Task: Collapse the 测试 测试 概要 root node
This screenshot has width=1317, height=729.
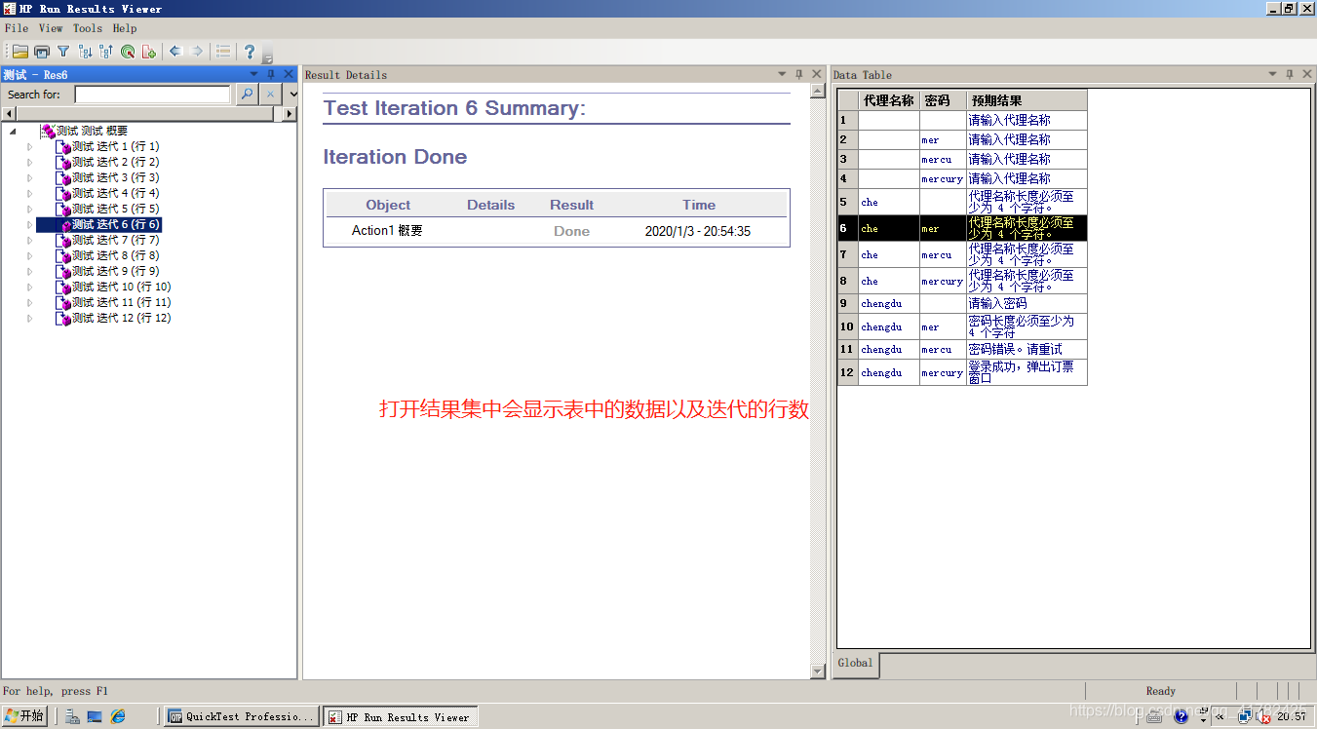Action: (x=14, y=131)
